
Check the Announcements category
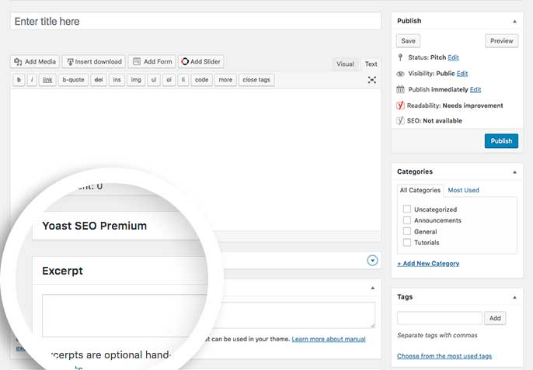coord(407,220)
